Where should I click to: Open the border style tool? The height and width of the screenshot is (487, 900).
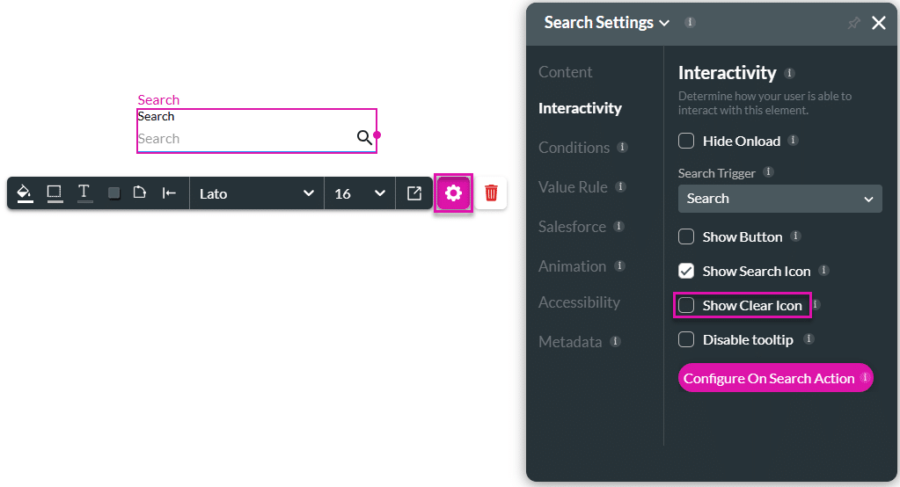tap(55, 193)
